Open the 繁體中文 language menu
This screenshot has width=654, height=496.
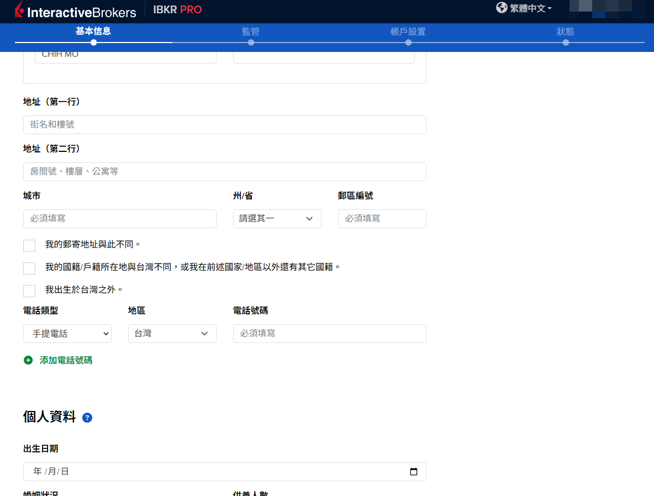coord(530,8)
